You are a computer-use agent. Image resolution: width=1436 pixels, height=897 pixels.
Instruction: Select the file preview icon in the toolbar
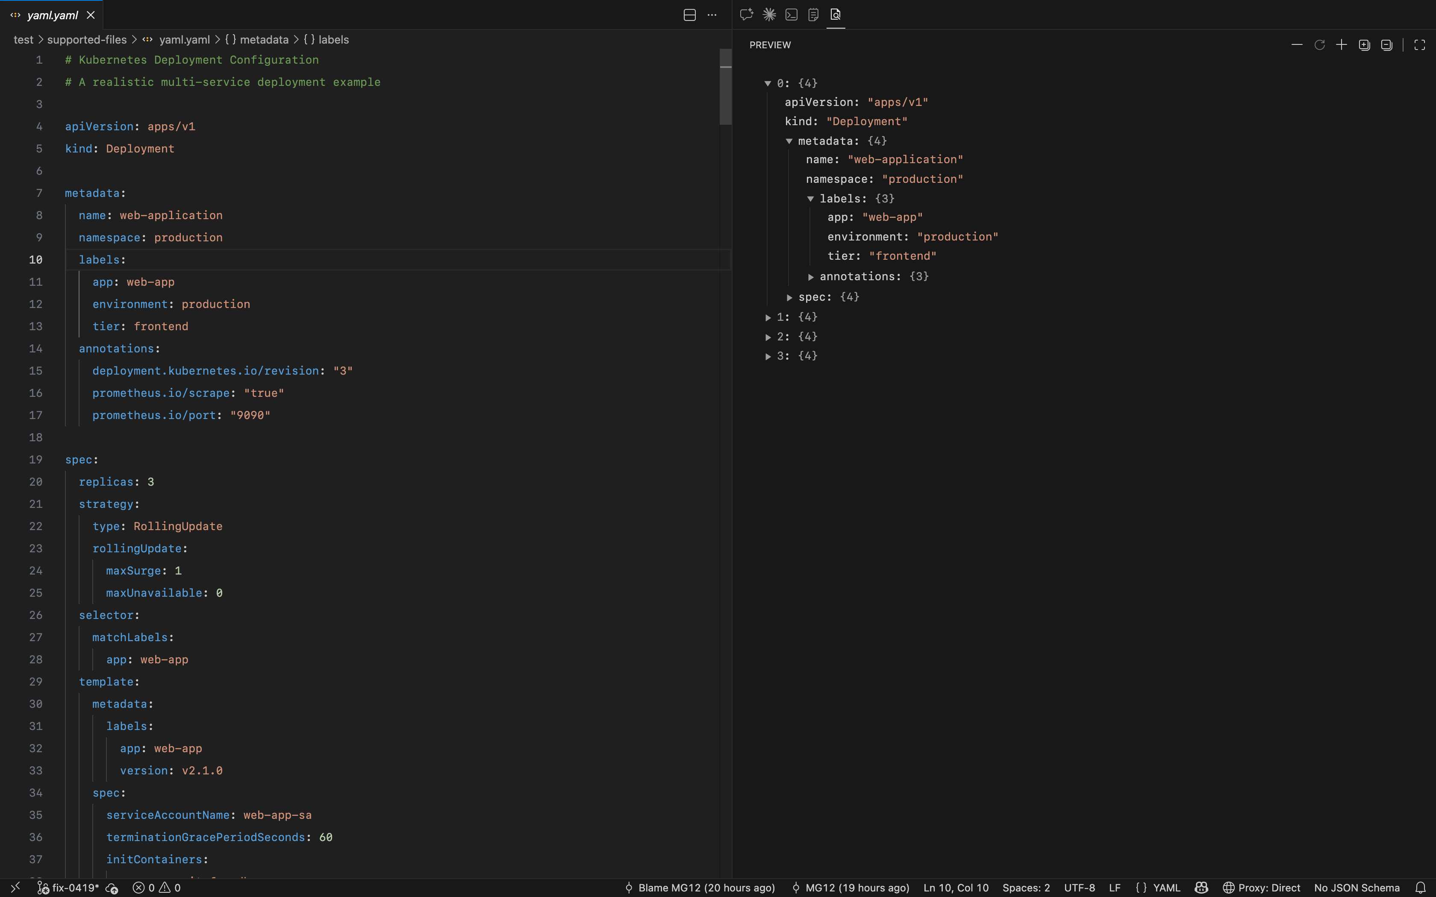(836, 15)
